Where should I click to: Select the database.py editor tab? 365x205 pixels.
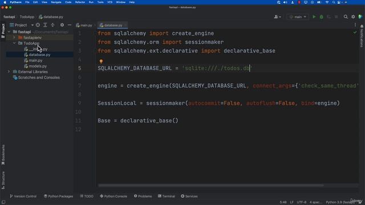click(113, 25)
